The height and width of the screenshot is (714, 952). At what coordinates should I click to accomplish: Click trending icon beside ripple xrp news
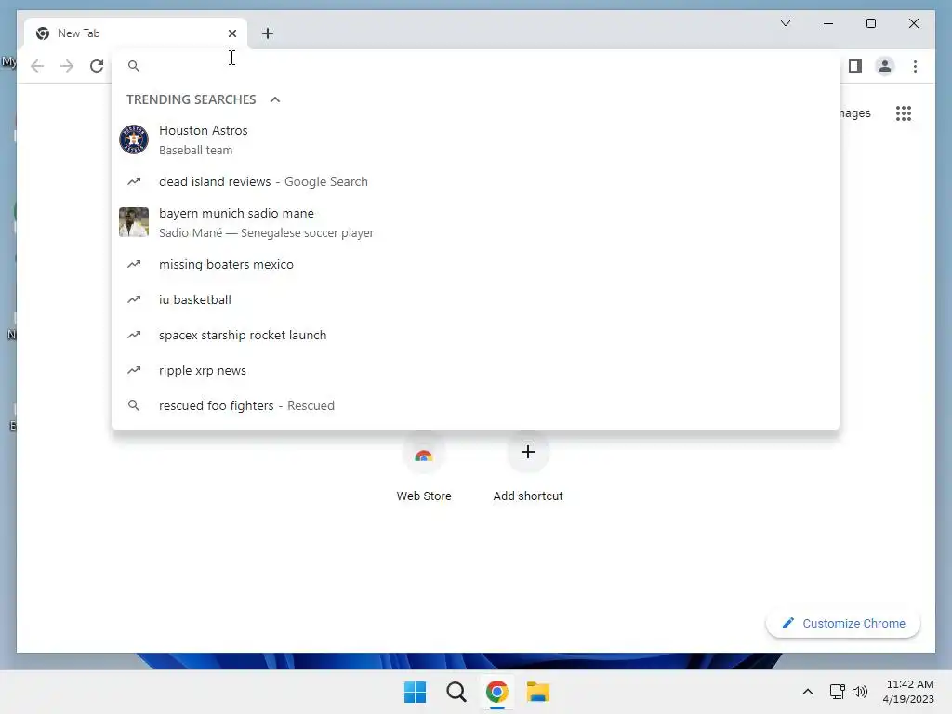[134, 370]
